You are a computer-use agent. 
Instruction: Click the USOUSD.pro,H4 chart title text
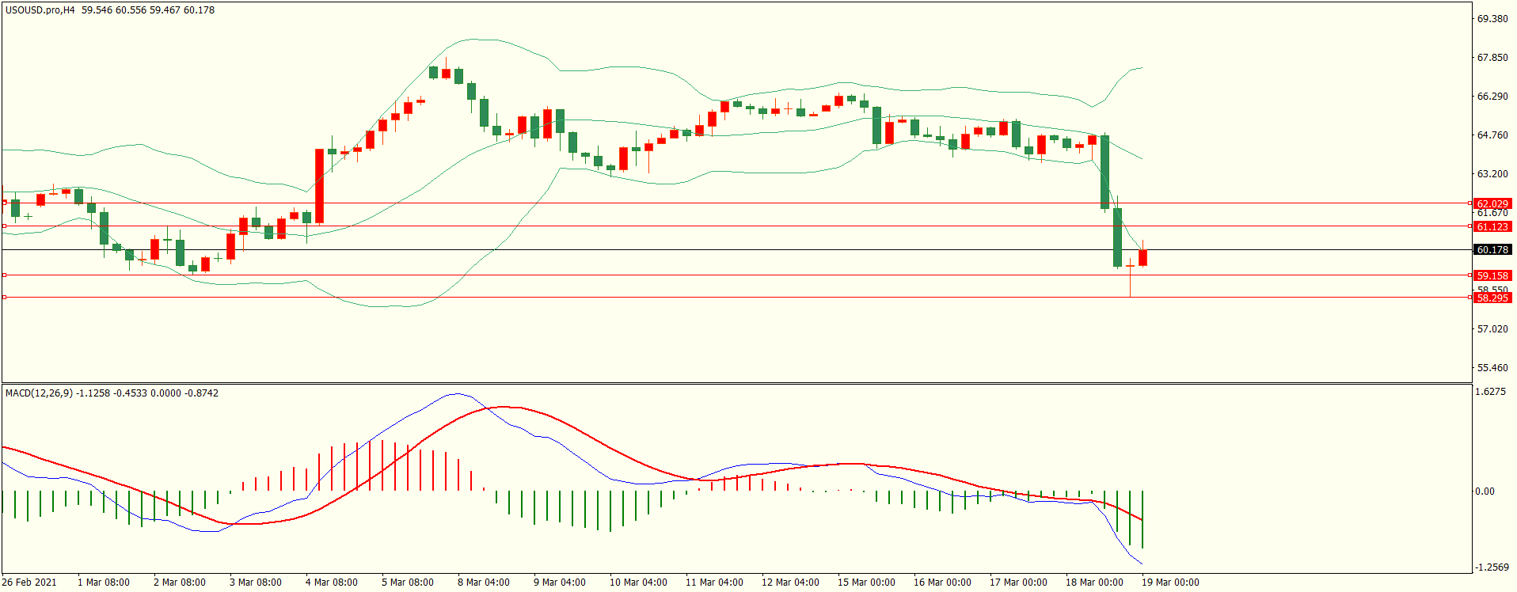40,10
